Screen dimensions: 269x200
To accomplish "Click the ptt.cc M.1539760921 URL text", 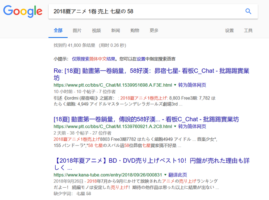I will coord(113,126).
